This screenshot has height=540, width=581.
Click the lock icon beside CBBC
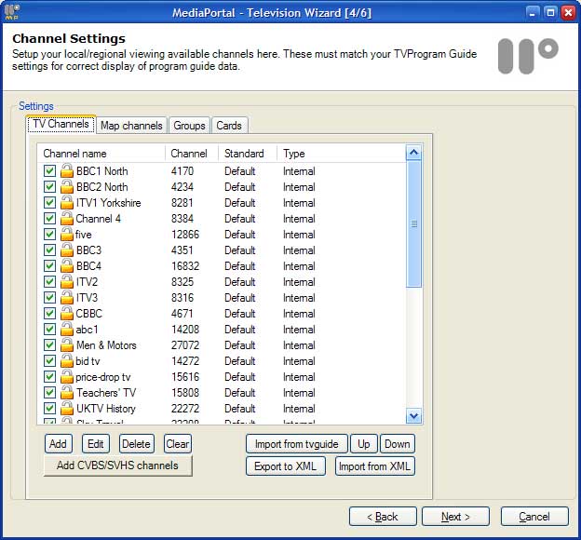click(x=67, y=313)
